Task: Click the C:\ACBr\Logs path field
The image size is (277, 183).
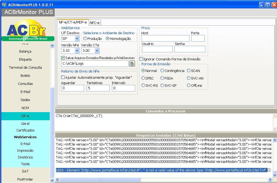Action: point(95,64)
